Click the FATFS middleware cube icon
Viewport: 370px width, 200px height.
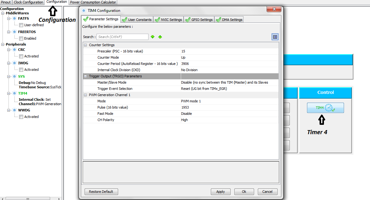[x=14, y=18]
